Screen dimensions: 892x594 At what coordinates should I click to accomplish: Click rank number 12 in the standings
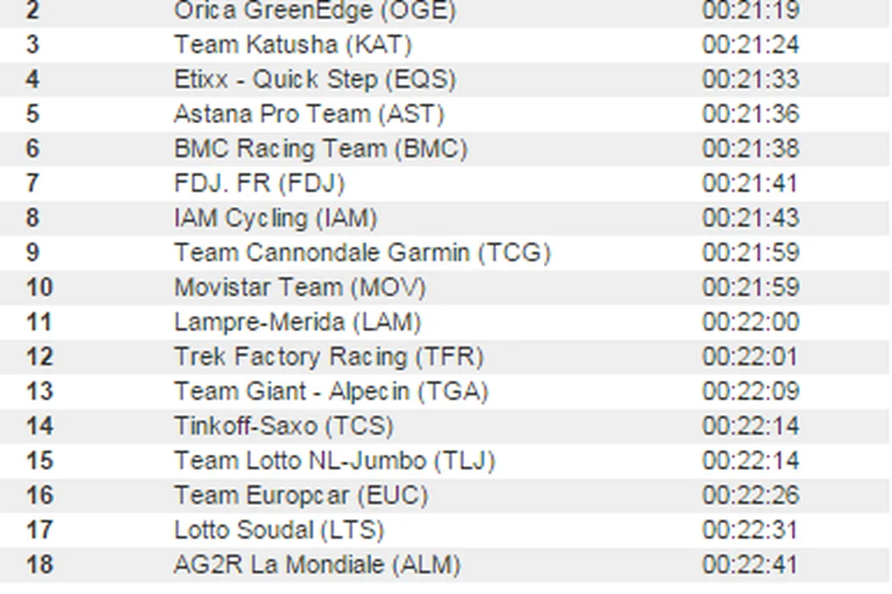click(39, 357)
